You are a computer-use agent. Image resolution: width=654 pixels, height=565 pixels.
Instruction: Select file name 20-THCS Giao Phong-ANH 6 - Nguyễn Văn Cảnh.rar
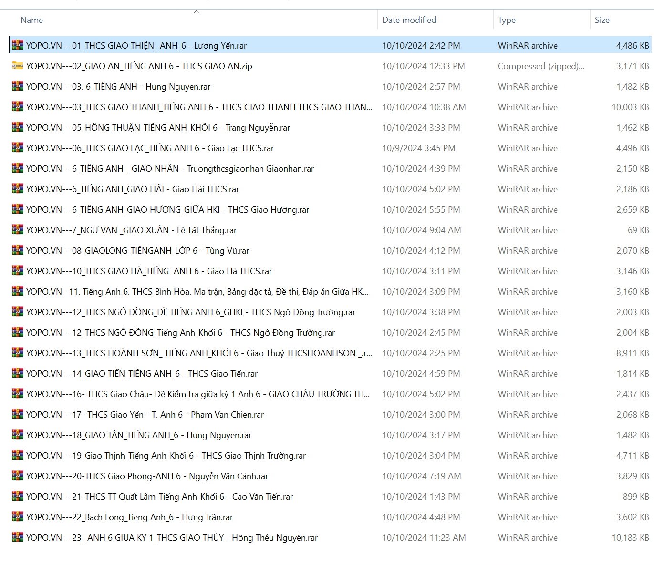tap(147, 476)
